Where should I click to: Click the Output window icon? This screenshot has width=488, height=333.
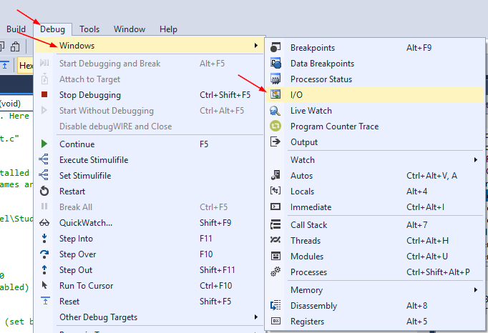[x=275, y=141]
